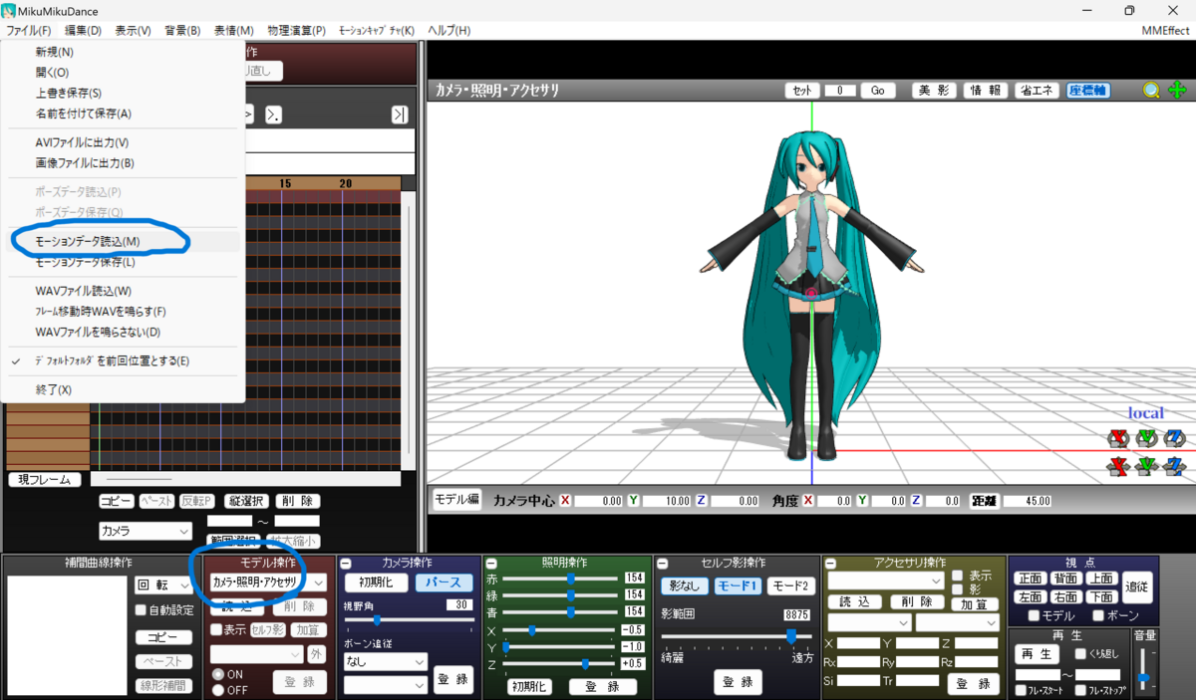Click the 正面 front view button
The width and height of the screenshot is (1196, 700).
pos(1030,579)
